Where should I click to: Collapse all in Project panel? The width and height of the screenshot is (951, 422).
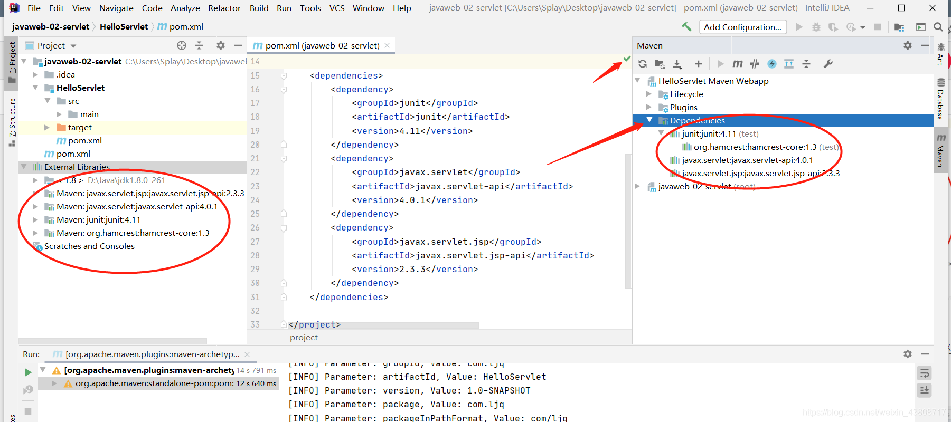coord(199,45)
